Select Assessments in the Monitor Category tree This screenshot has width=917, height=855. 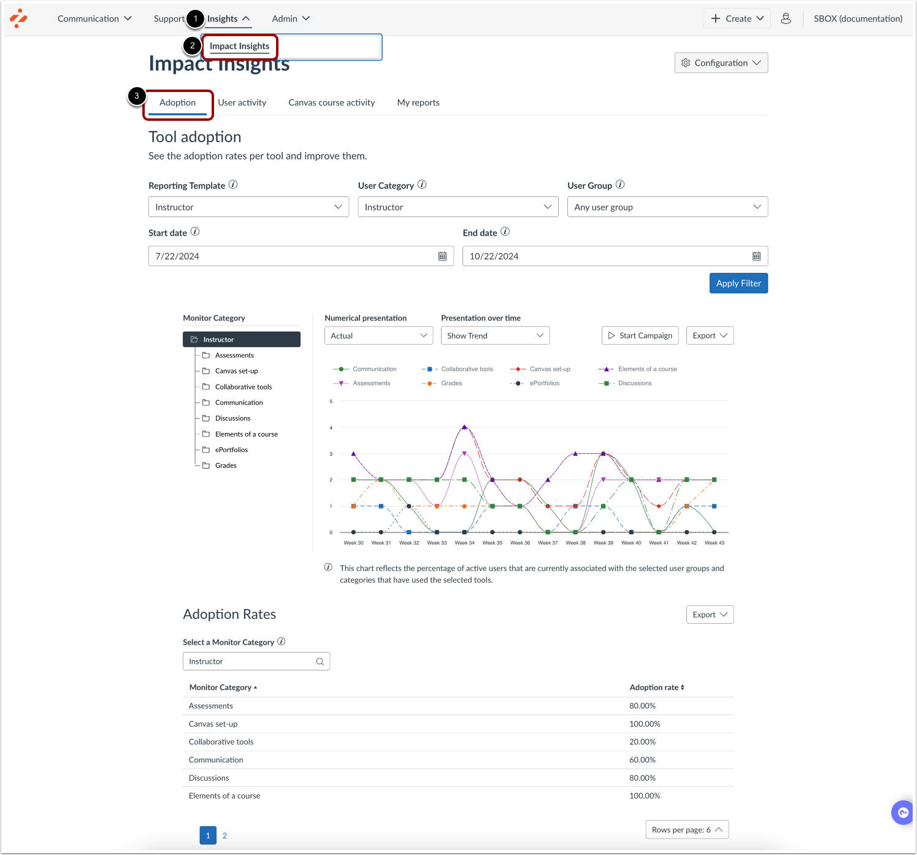point(234,355)
